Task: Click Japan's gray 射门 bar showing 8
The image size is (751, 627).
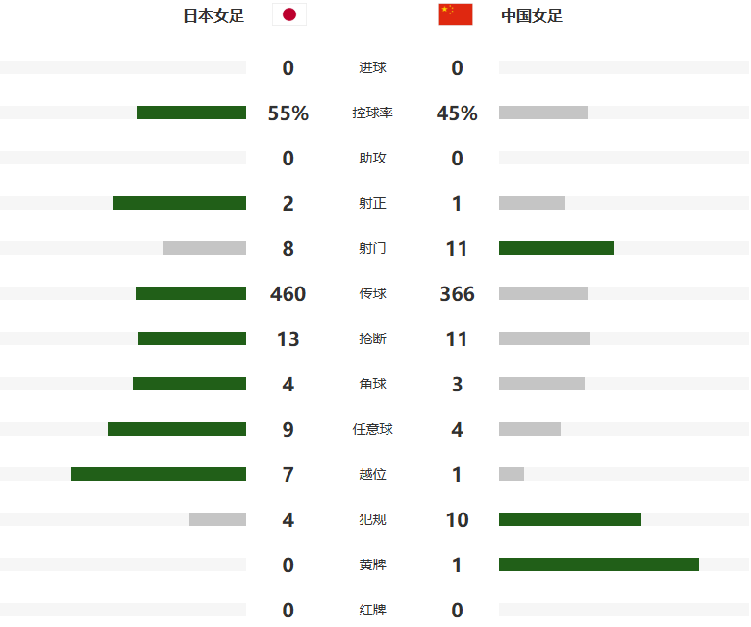Action: click(204, 248)
